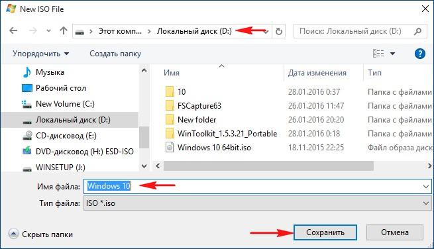Select 'Локальный диск (D:)' breadcrumb

tap(194, 31)
